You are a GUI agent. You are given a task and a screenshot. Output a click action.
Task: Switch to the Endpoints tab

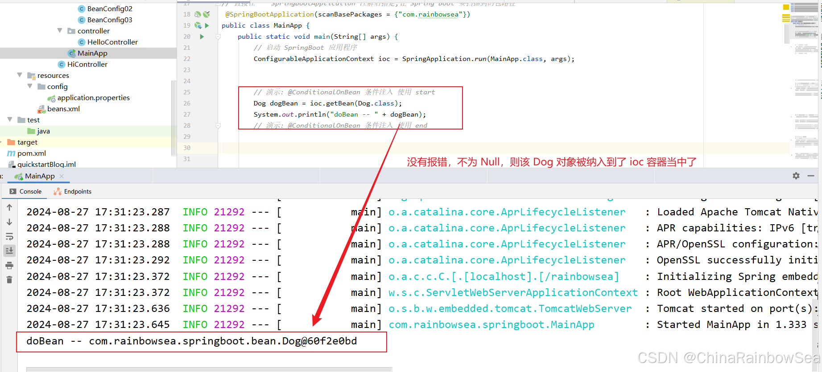point(73,191)
